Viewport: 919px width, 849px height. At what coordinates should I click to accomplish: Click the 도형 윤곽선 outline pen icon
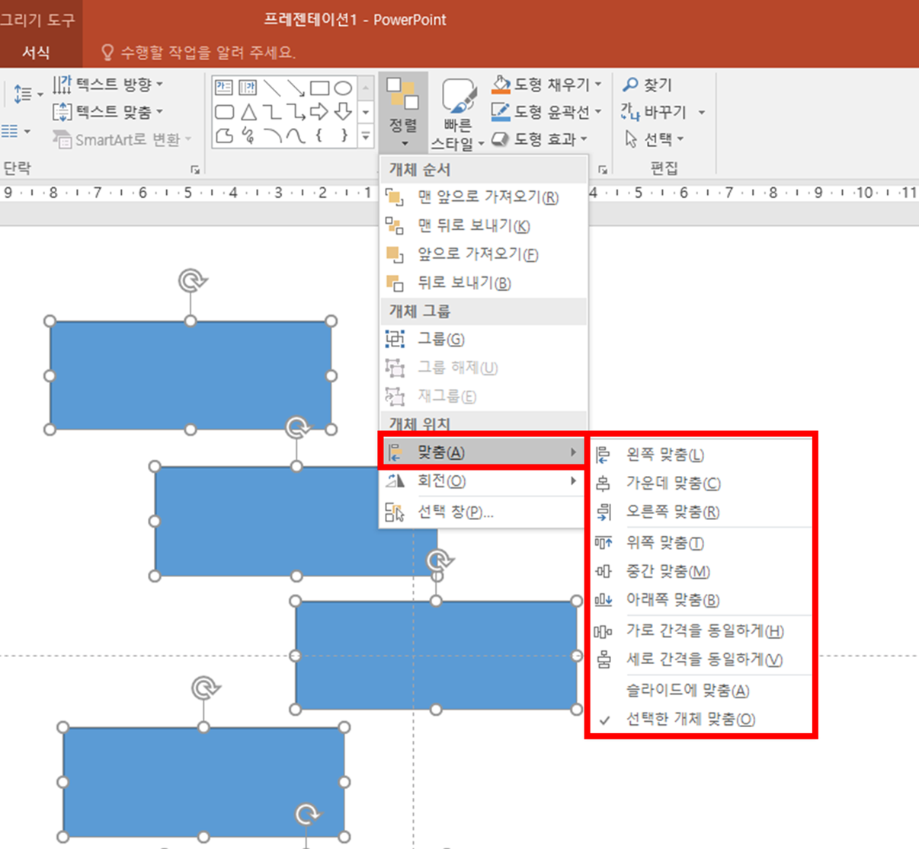pos(501,112)
